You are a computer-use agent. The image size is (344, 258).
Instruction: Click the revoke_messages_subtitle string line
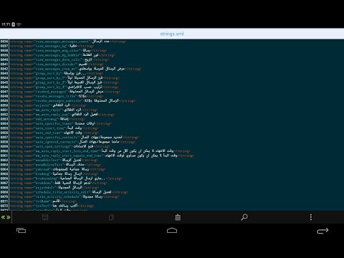coord(73,100)
